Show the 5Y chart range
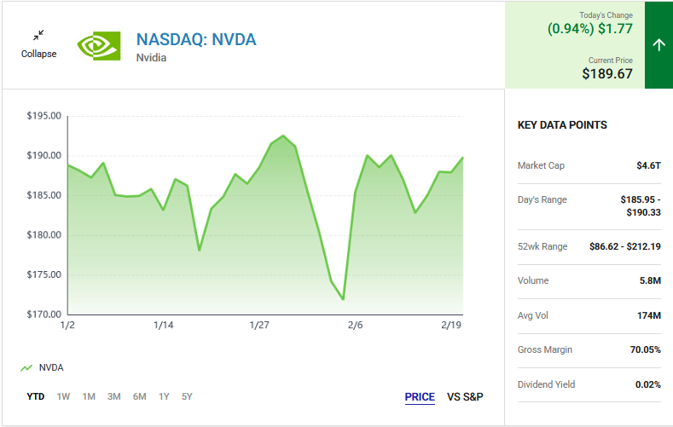The image size is (673, 427). click(187, 396)
